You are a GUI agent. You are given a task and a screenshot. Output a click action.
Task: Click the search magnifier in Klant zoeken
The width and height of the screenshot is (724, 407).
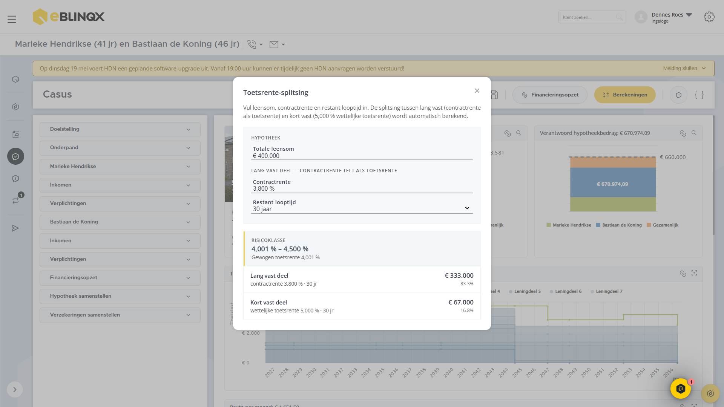point(619,17)
